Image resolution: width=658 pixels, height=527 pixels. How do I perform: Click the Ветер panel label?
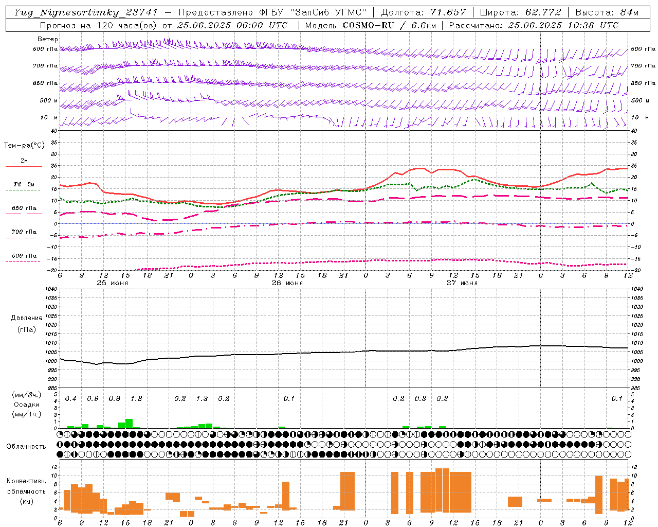click(x=48, y=39)
